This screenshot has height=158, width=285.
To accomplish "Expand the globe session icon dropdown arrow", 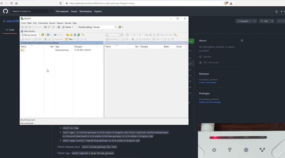I will pyautogui.click(x=123, y=27).
